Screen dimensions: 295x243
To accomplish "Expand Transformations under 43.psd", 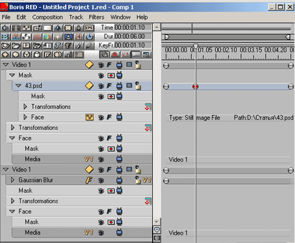I will tap(25, 107).
